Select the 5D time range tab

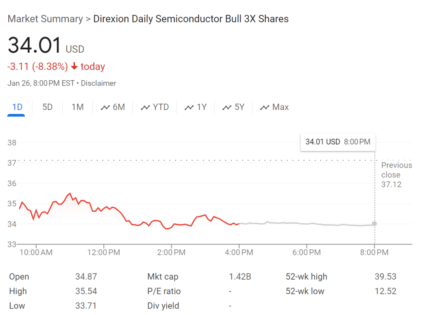[47, 107]
